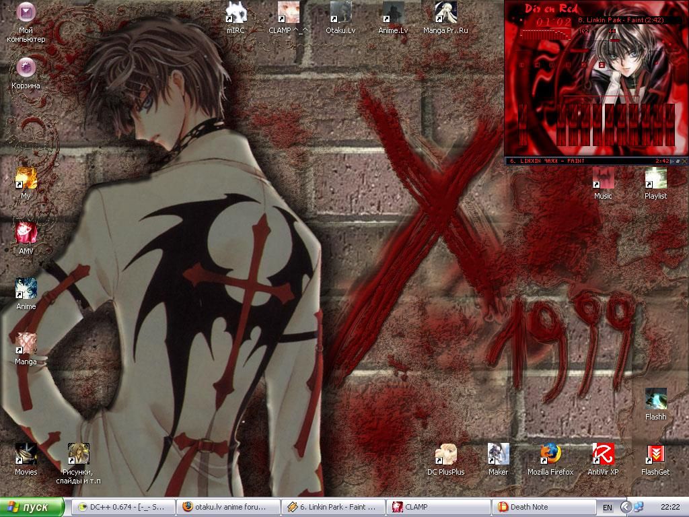Click the AMV desktop shortcut
Viewport: 689px width, 517px height.
(26, 239)
